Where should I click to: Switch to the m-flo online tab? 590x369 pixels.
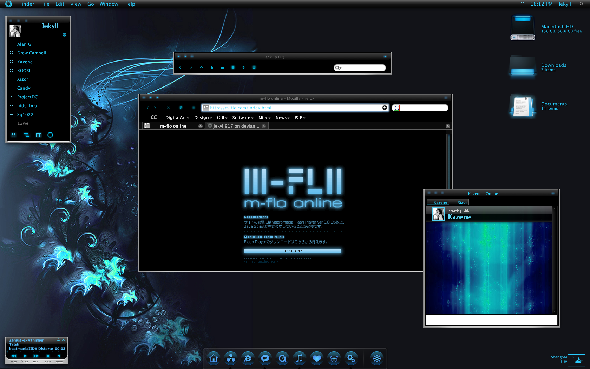[173, 126]
